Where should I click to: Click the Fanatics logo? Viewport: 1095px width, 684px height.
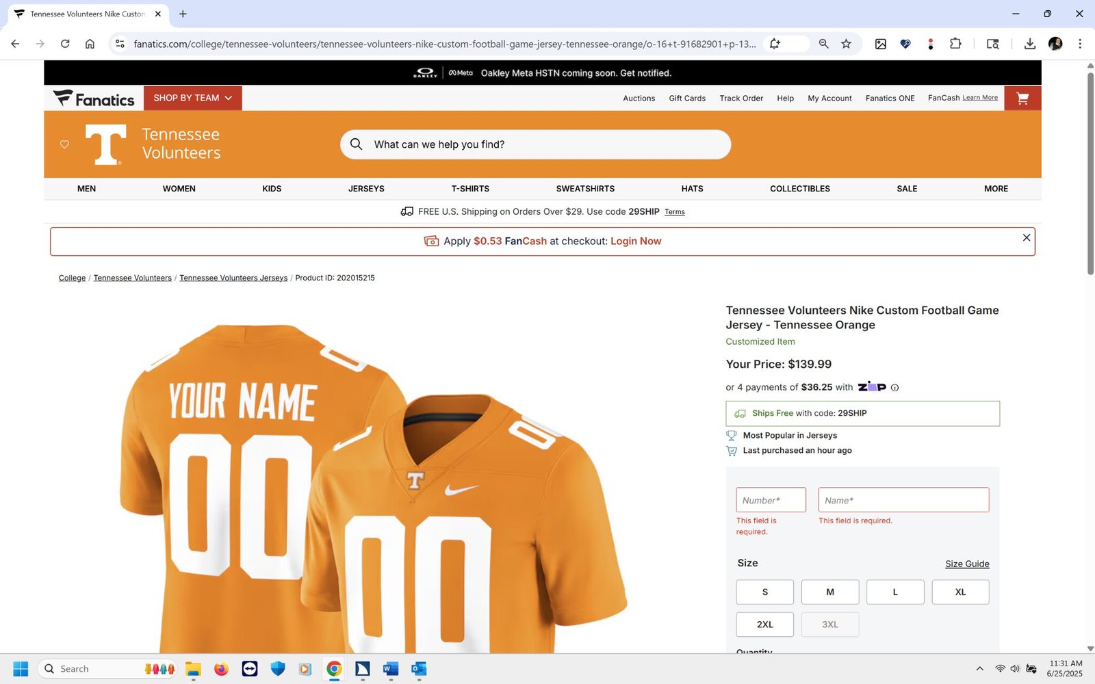pos(94,98)
